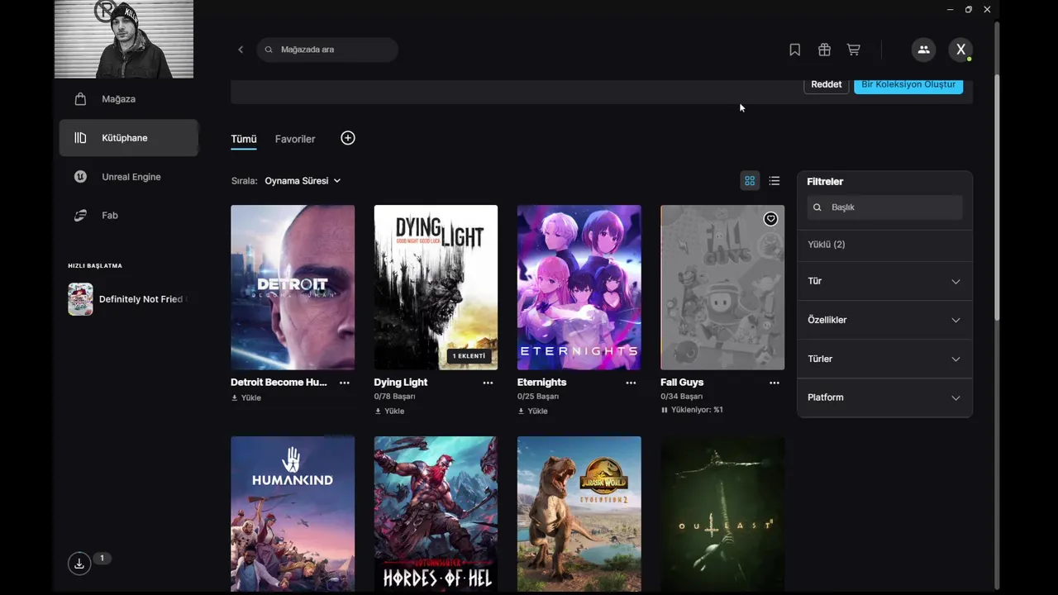Click the Reddet button
The image size is (1058, 595).
click(827, 84)
